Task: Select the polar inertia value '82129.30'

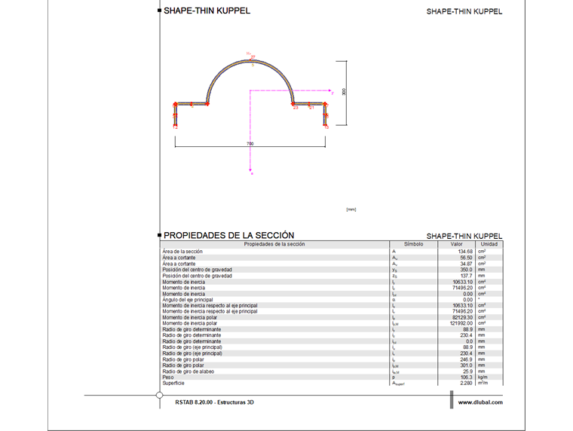Action: (x=462, y=318)
